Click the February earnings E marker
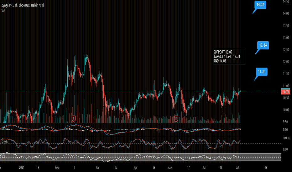292x172 pixels. tap(73, 119)
